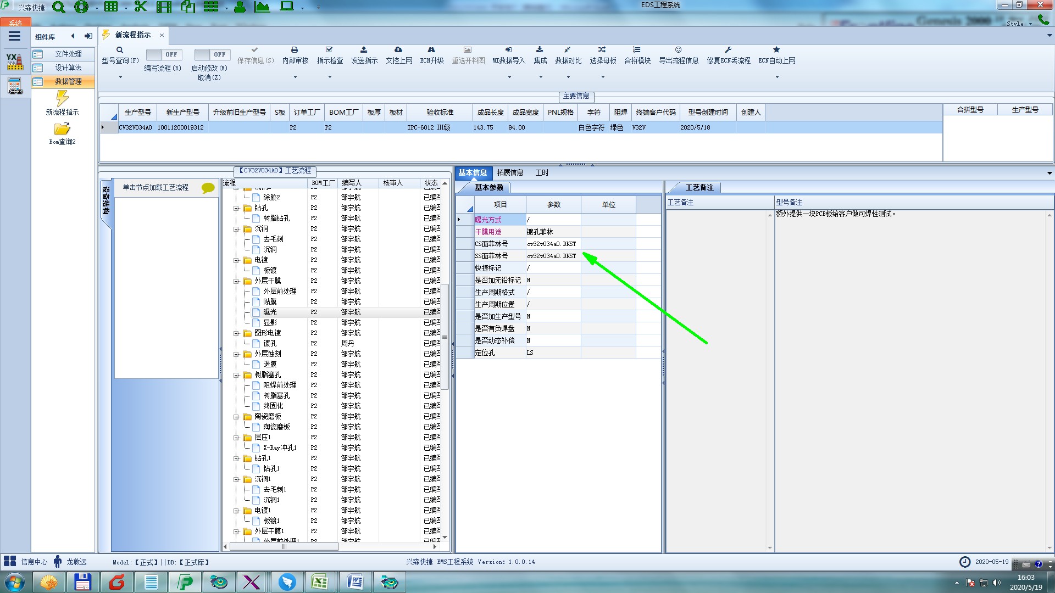This screenshot has width=1055, height=593.
Task: Toggle the 启动修改(E) OFF switch
Action: (x=212, y=54)
